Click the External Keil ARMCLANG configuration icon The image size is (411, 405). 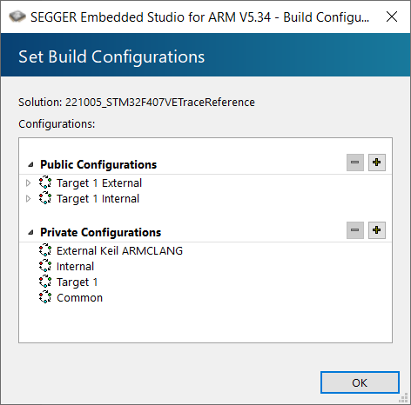tap(45, 250)
